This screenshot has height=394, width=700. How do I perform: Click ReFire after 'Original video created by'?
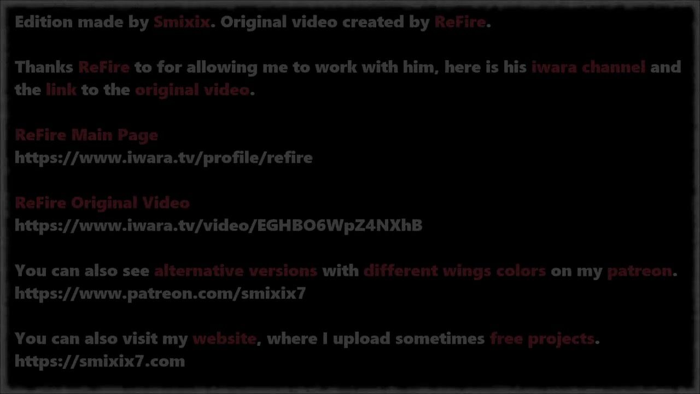tap(460, 22)
